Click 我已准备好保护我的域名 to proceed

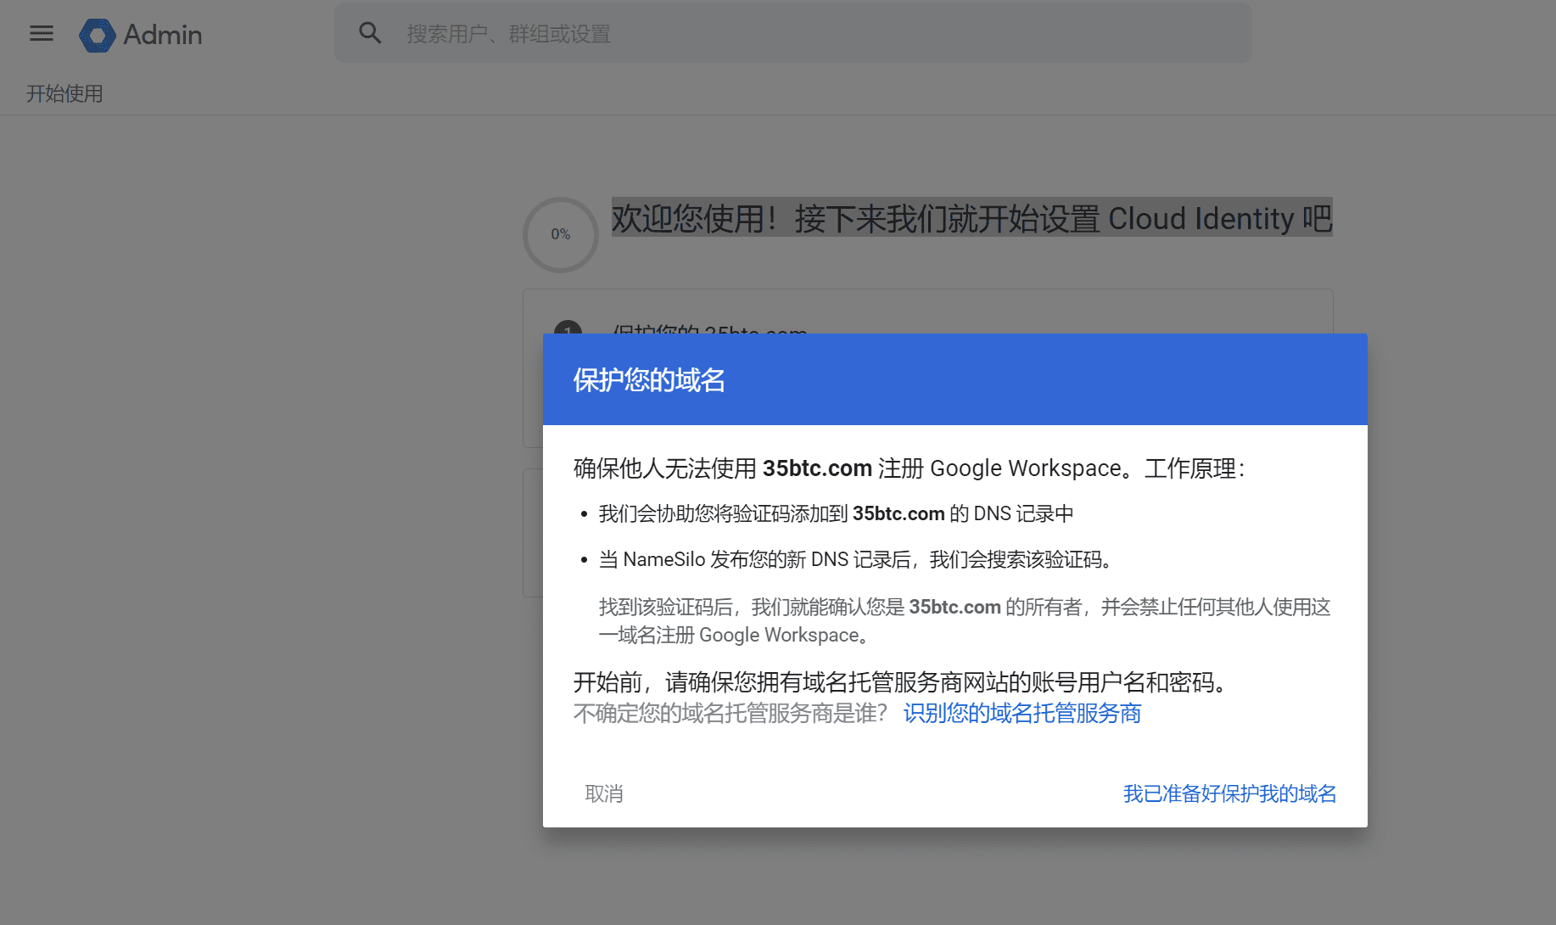point(1229,793)
